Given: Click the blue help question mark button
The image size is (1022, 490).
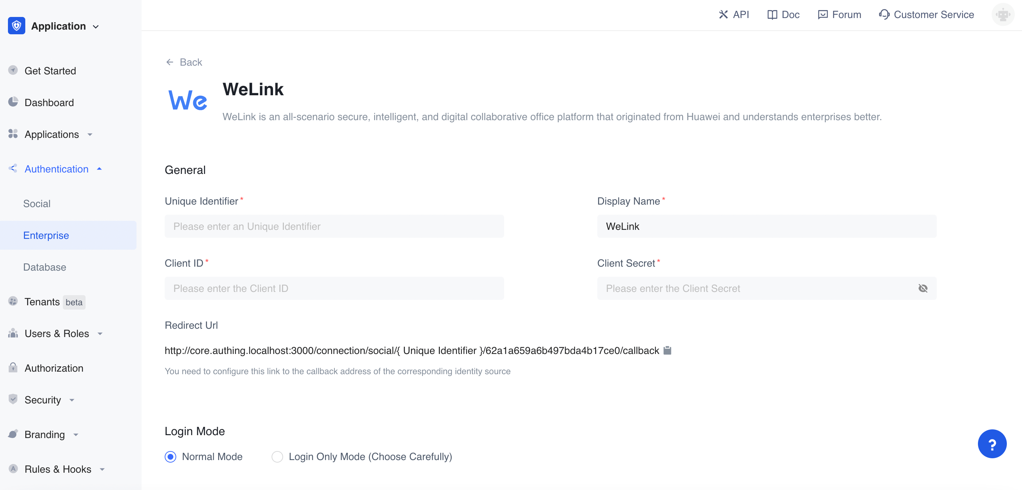Looking at the screenshot, I should click(992, 444).
